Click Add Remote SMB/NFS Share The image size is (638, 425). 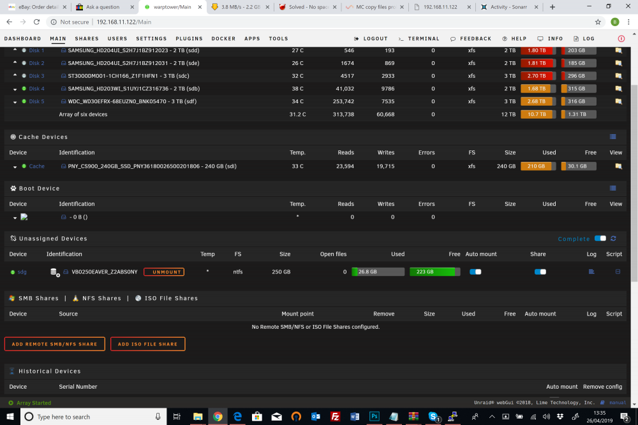click(x=54, y=343)
